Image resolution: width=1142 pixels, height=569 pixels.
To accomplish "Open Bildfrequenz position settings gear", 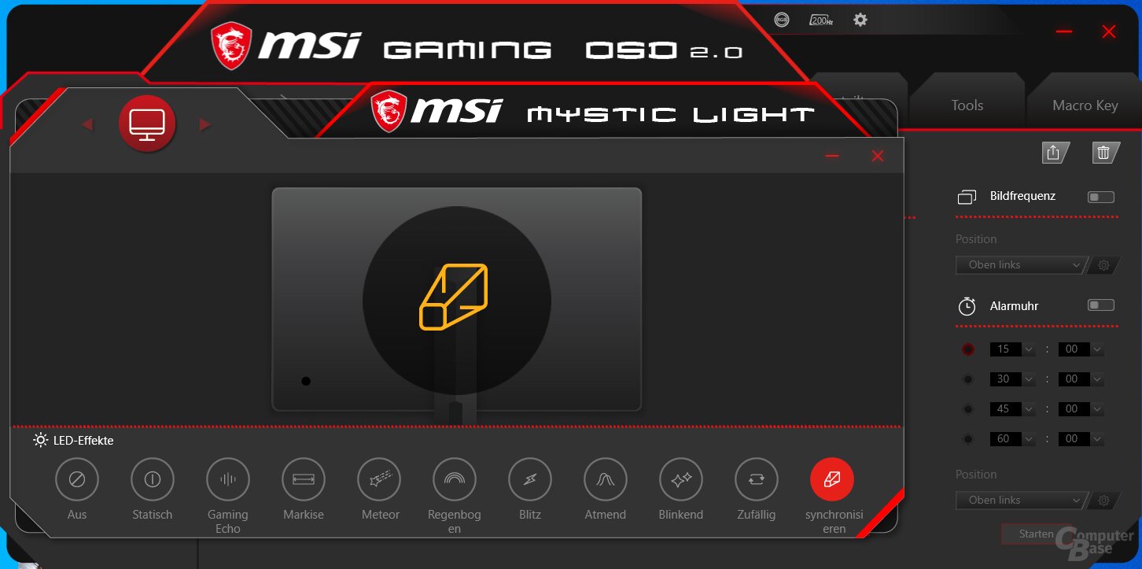I will (1104, 265).
